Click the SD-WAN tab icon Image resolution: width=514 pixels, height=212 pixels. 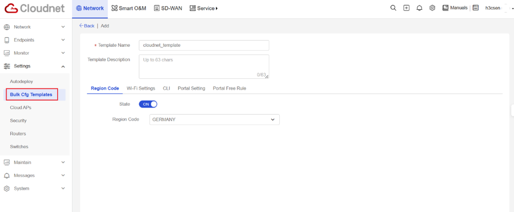click(156, 8)
